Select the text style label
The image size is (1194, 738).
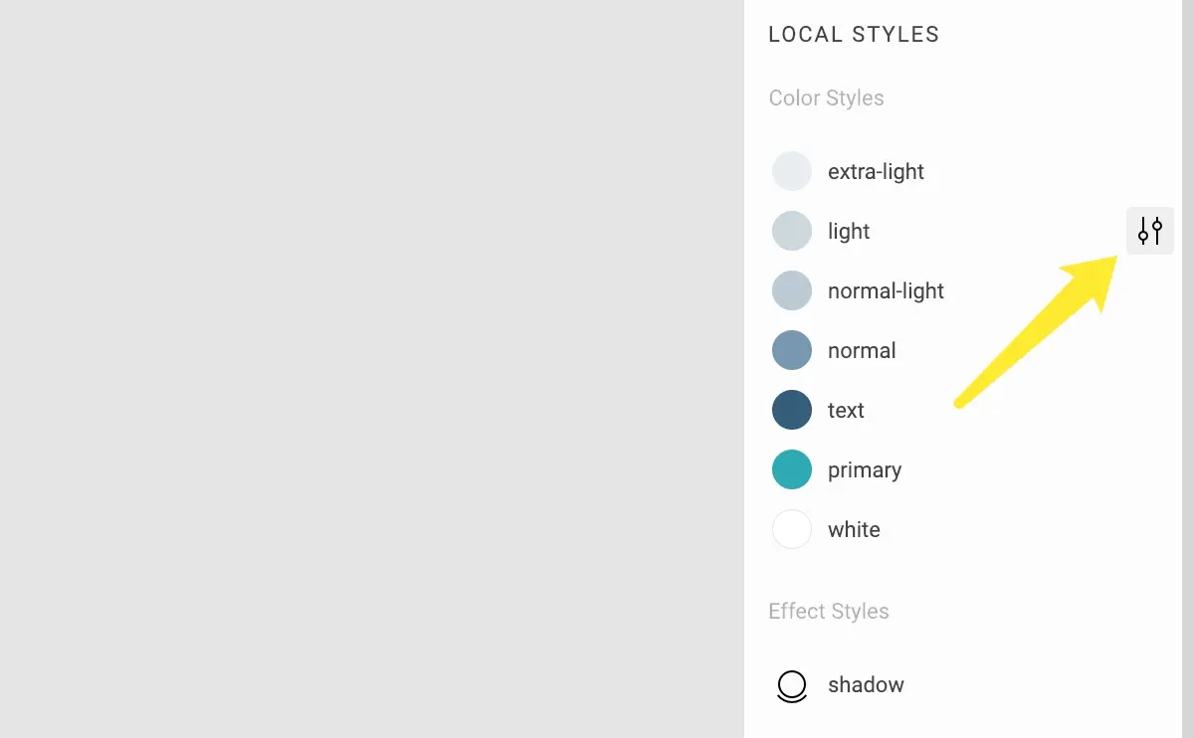coord(846,411)
